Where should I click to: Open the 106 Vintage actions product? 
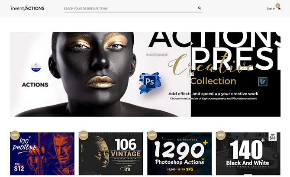(111, 154)
